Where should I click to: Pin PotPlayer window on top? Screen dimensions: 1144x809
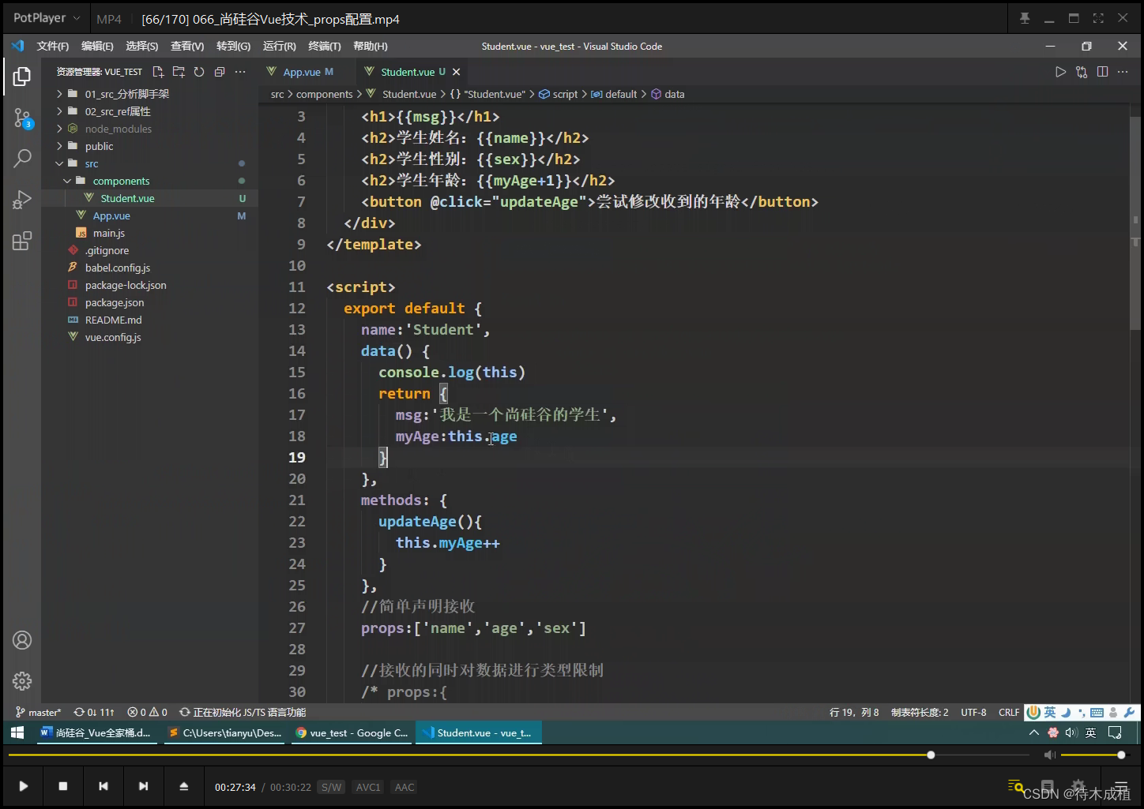(x=1025, y=18)
